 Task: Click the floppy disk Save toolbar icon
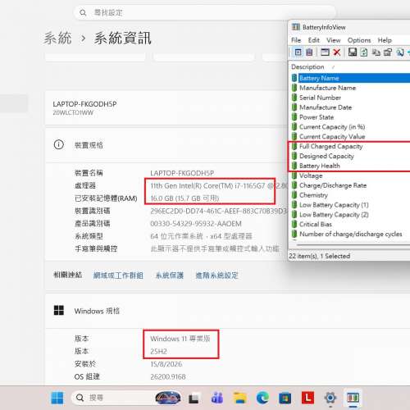353,52
